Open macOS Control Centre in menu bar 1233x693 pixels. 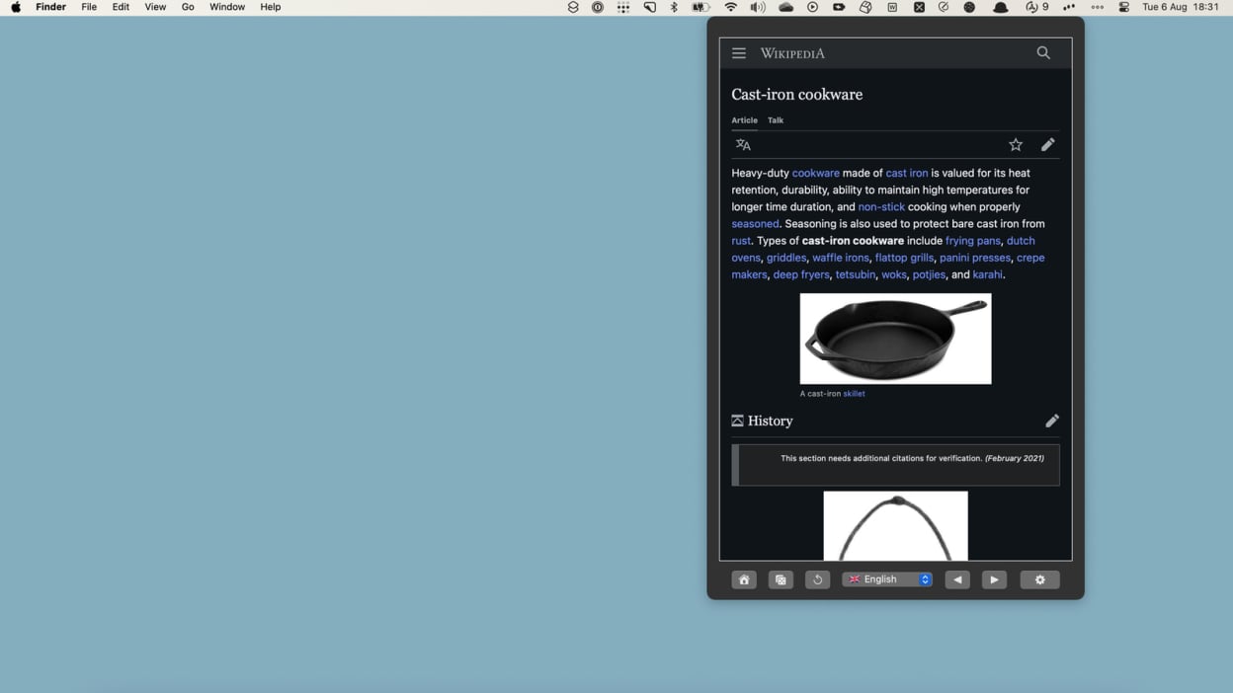coord(1124,7)
